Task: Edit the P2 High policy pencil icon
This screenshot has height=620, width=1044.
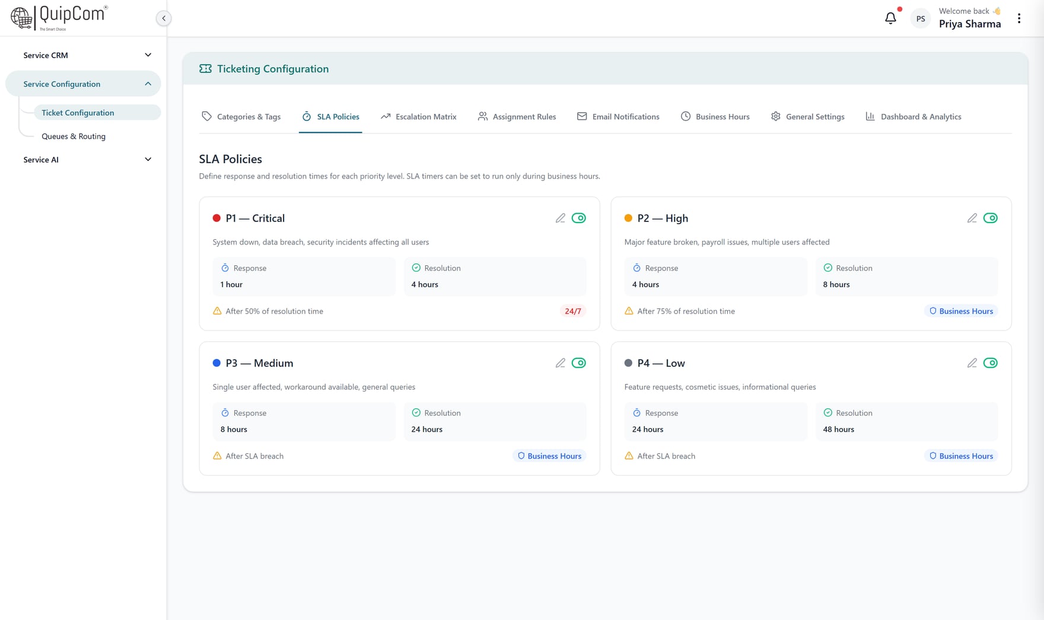Action: pos(972,218)
